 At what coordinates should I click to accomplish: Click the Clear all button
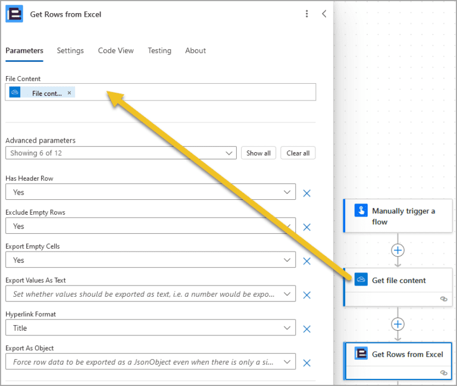point(298,153)
